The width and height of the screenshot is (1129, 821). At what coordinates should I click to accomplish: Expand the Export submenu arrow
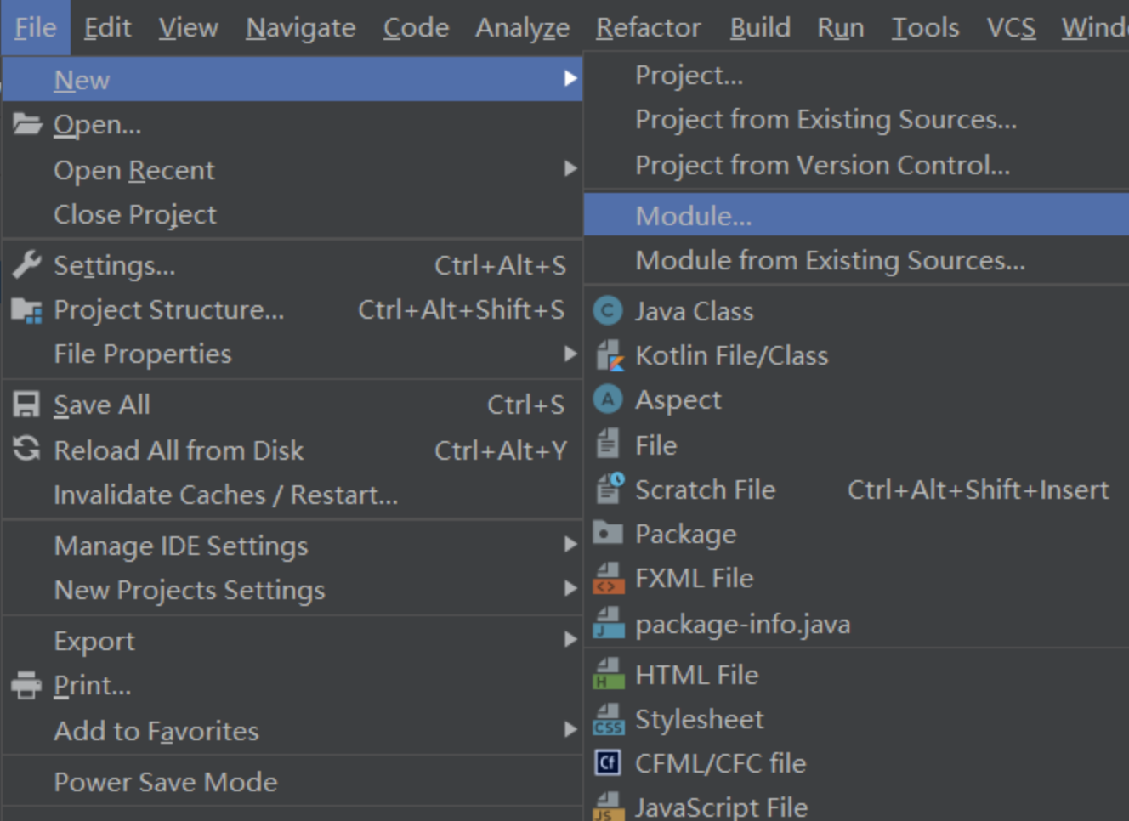(570, 640)
